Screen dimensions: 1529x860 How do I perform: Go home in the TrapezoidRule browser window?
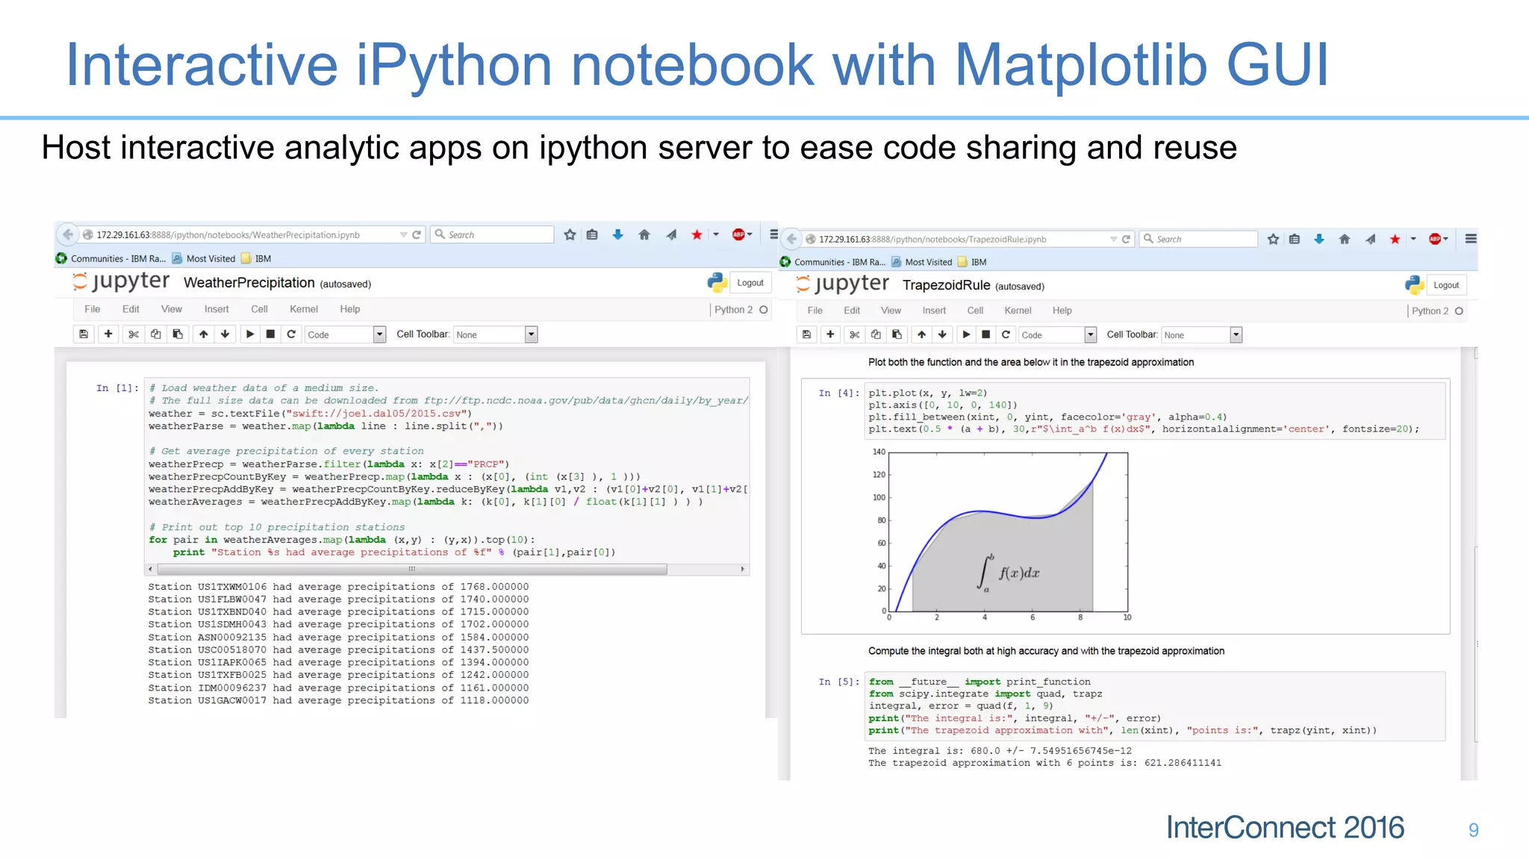click(1345, 239)
